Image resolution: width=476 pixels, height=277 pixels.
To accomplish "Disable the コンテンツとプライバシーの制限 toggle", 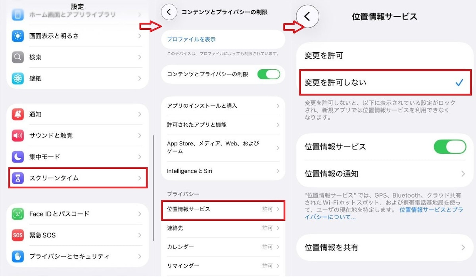I will (269, 74).
